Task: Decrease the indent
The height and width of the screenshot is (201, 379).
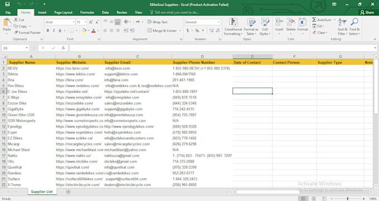Action: 126,31
